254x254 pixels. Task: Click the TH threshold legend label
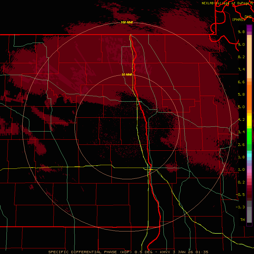coord(242,220)
